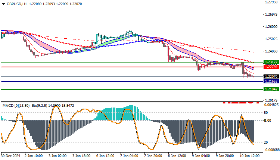
Task: Click the Sto(9,2,5) indicator label
Action: 40,106
